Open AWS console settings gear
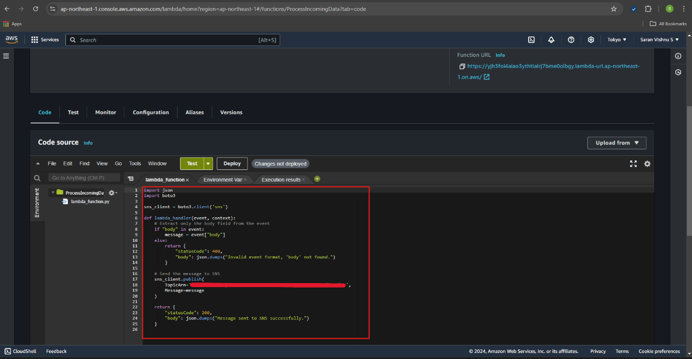 point(591,40)
